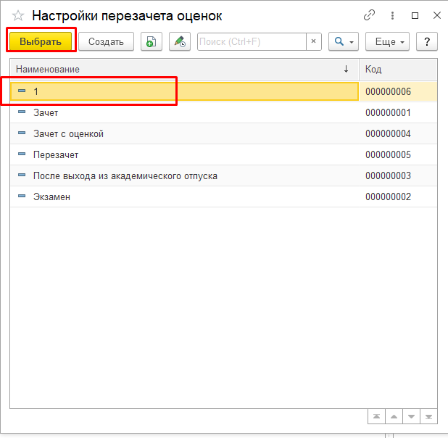448x438 pixels.
Task: Click the copy link chain icon
Action: point(370,15)
